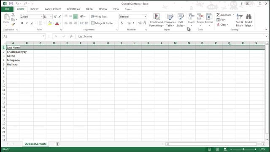The image size is (270, 152).
Task: Click the Undo arrow icon
Action: coord(17,4)
